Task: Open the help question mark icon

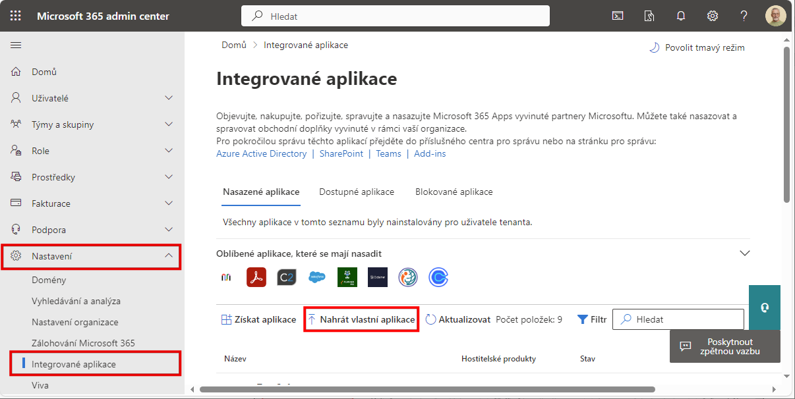Action: pyautogui.click(x=744, y=16)
